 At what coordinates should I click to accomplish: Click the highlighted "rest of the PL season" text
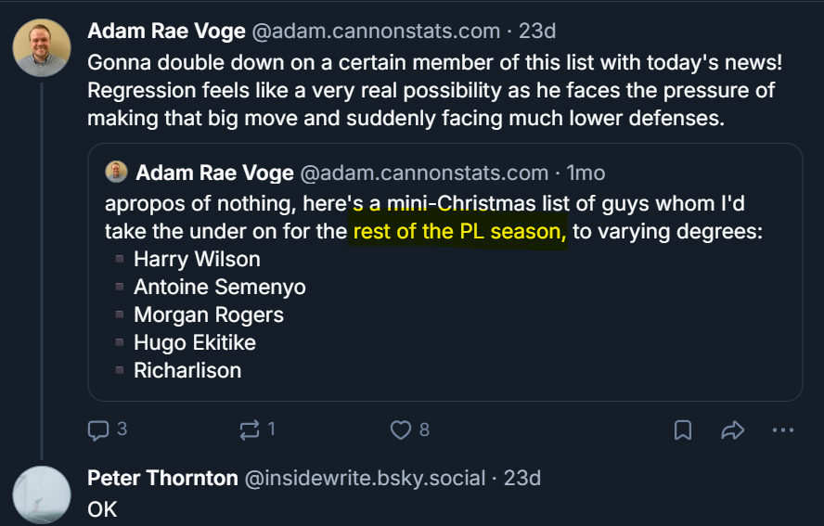[459, 231]
